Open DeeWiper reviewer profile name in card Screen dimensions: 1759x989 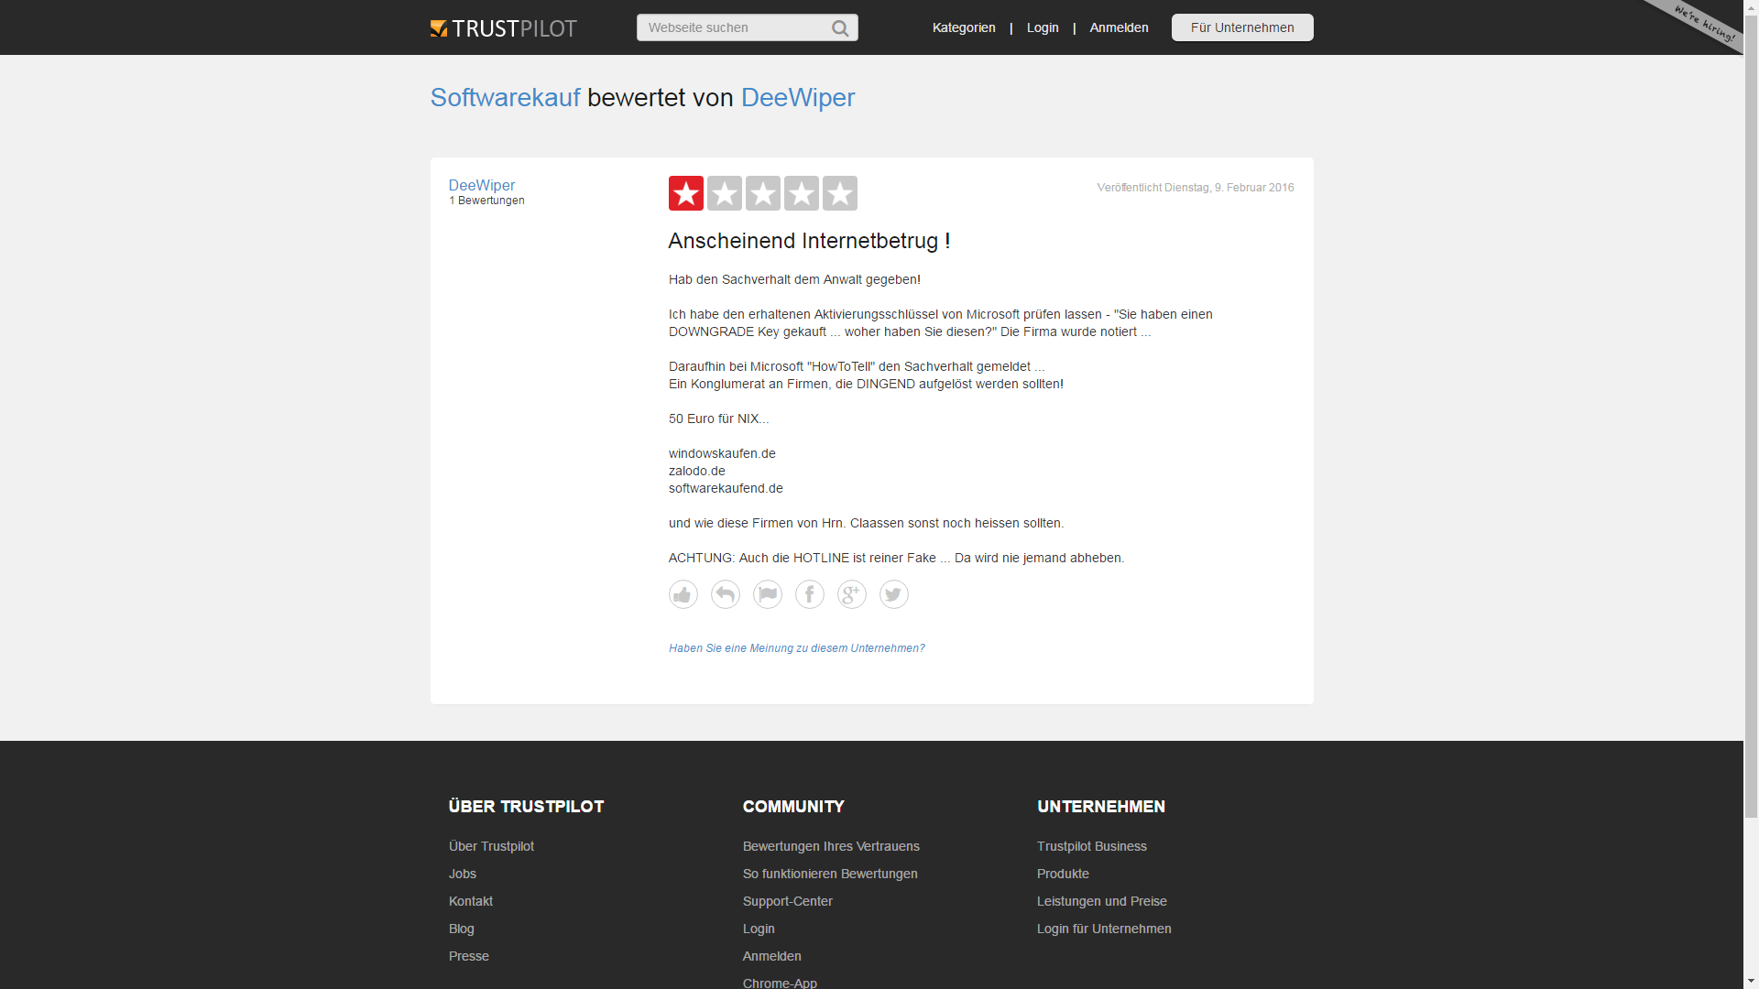point(482,185)
